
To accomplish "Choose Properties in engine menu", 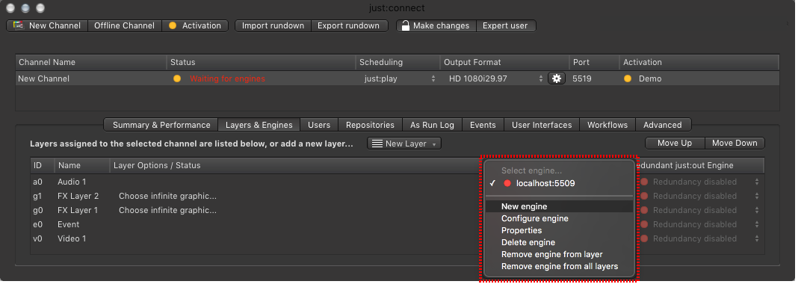I will 560,230.
